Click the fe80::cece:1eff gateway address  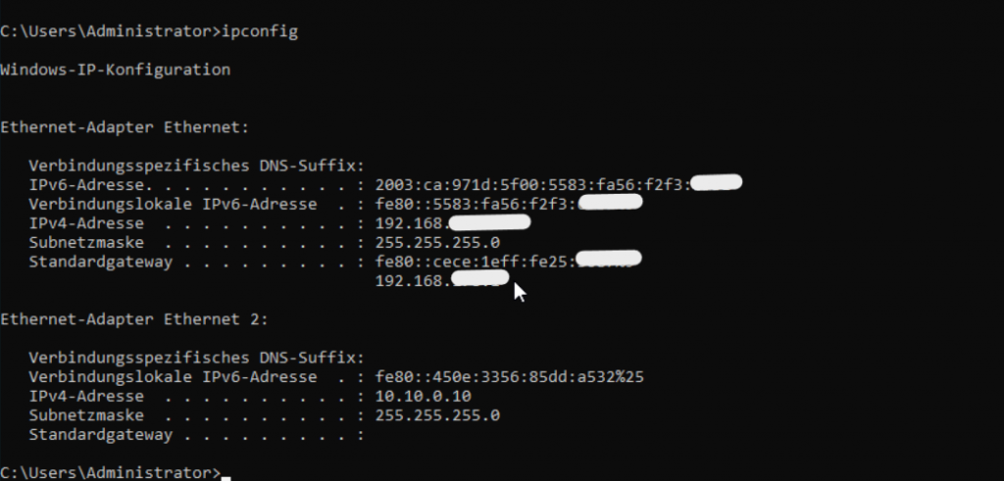point(476,261)
